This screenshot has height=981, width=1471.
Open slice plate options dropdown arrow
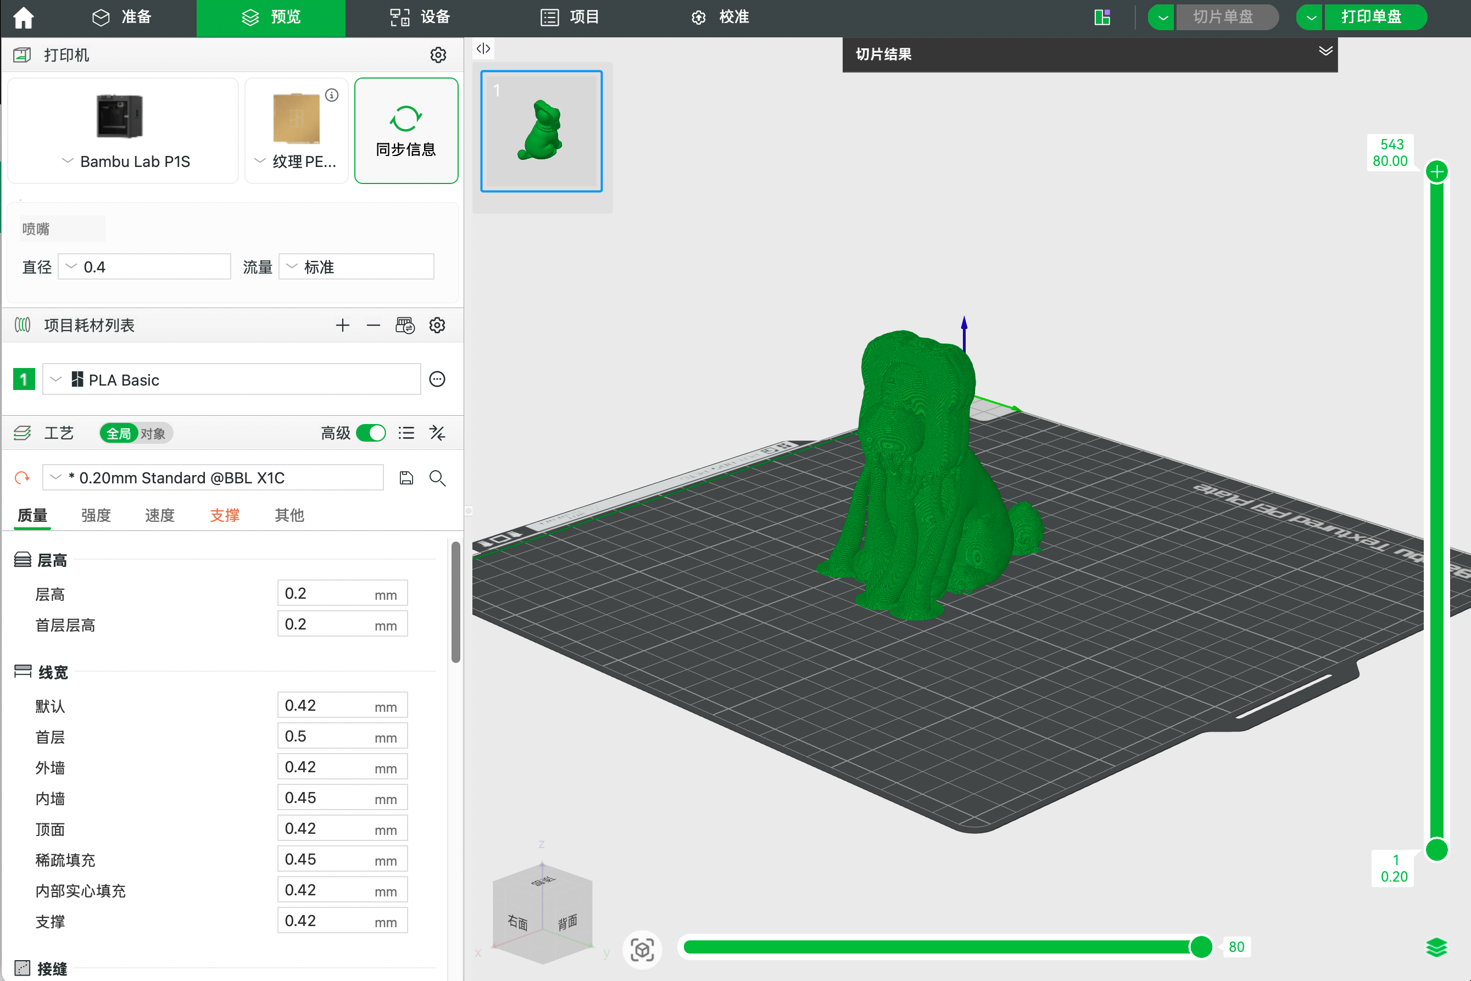click(1162, 18)
